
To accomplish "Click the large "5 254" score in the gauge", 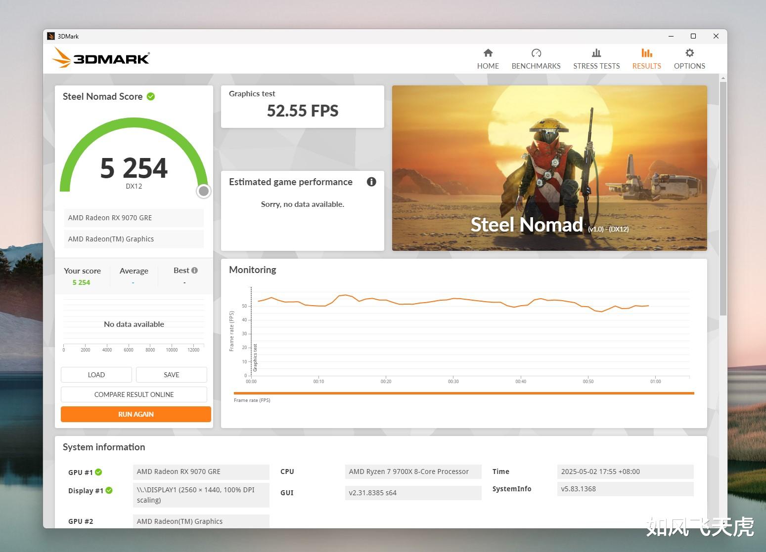I will (x=134, y=168).
